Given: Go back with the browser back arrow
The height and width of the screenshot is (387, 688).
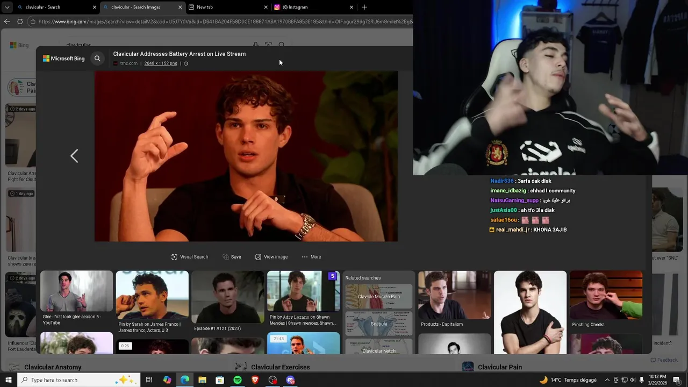Looking at the screenshot, I should click(6, 21).
